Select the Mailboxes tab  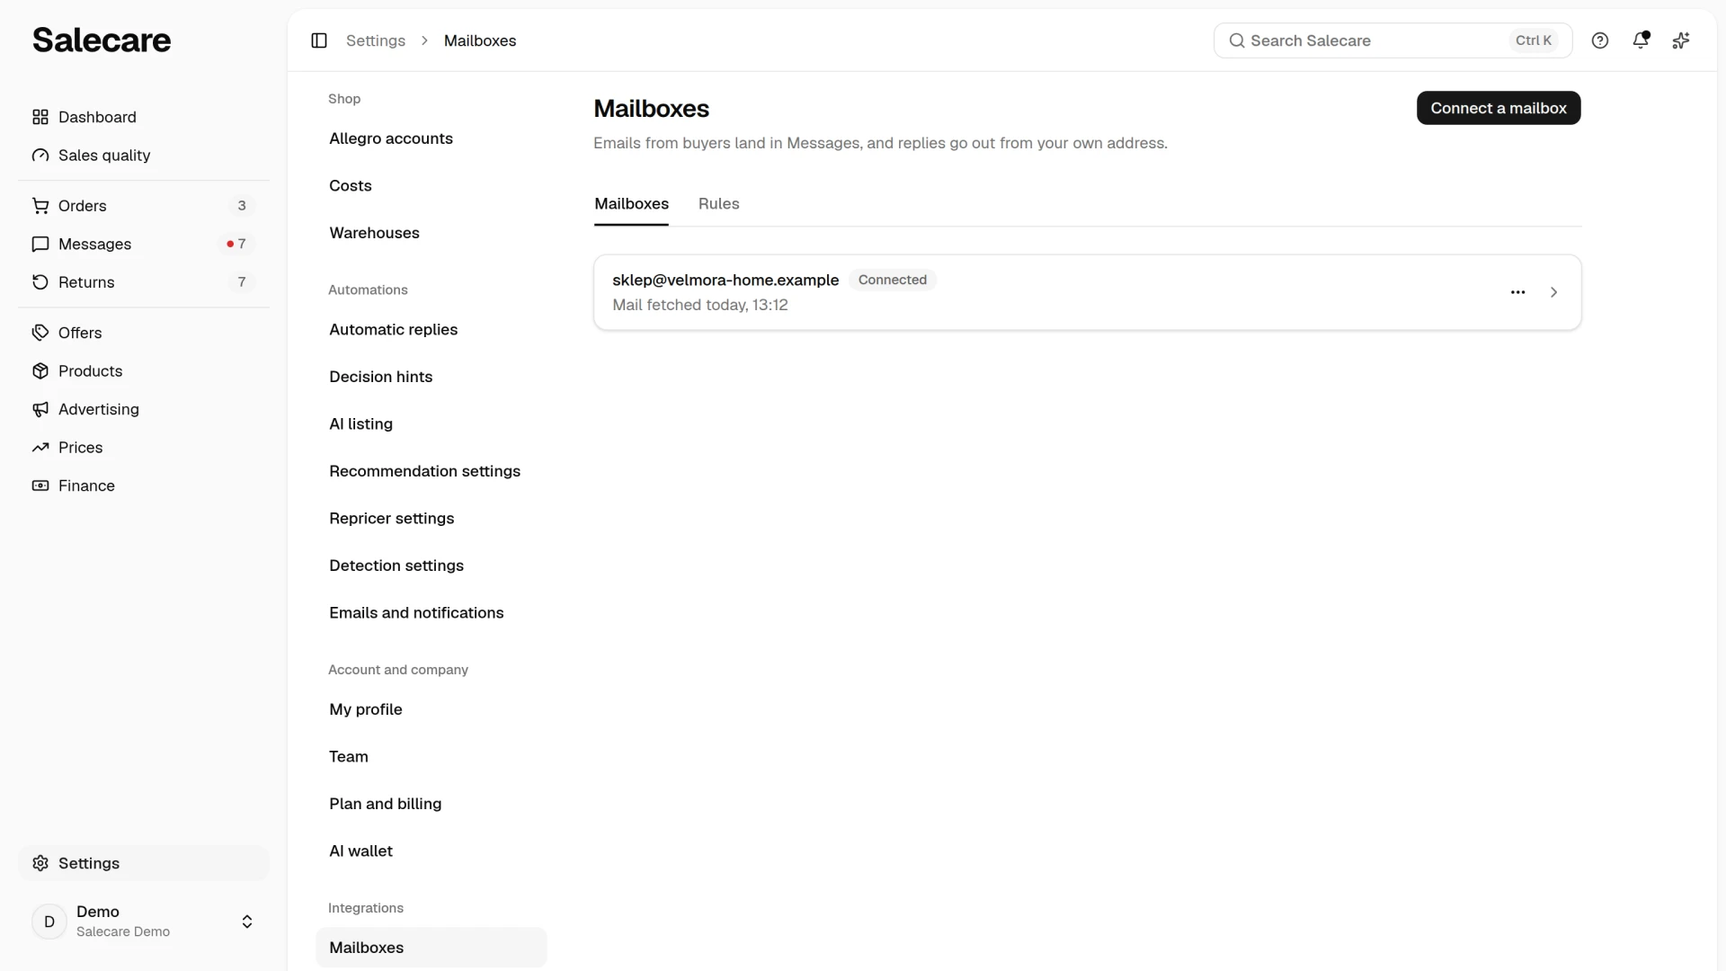point(631,204)
